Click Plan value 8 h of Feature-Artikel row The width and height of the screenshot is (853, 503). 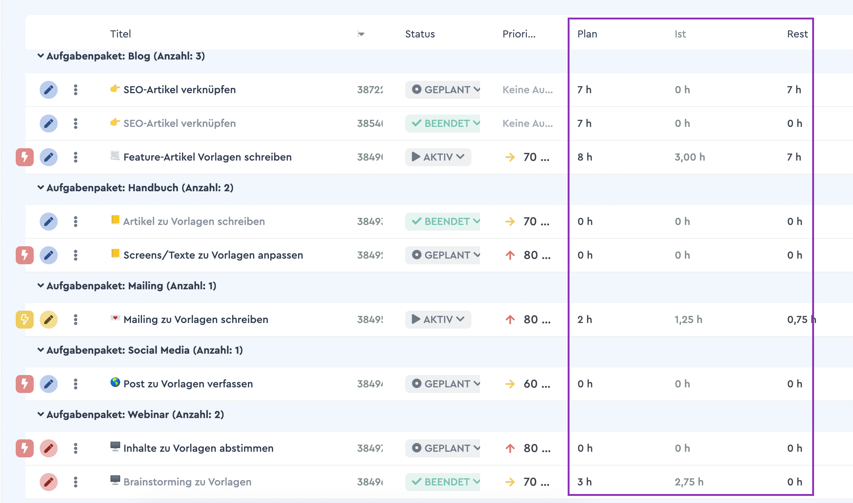[x=585, y=157]
